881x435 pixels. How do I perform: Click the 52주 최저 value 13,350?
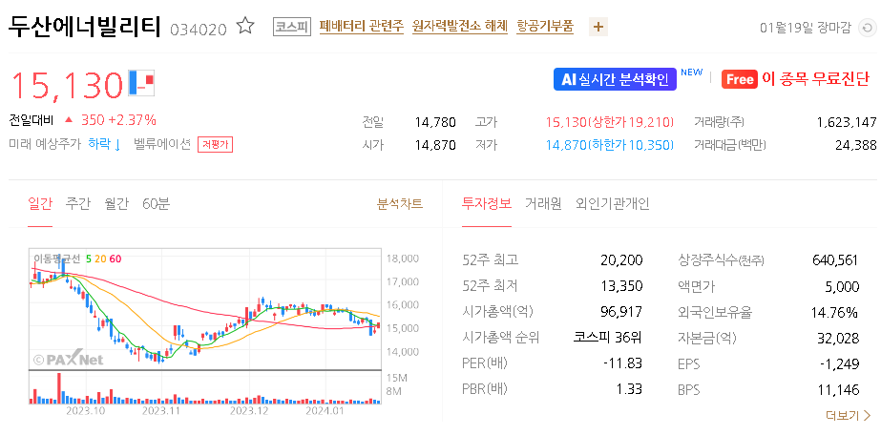(x=622, y=286)
